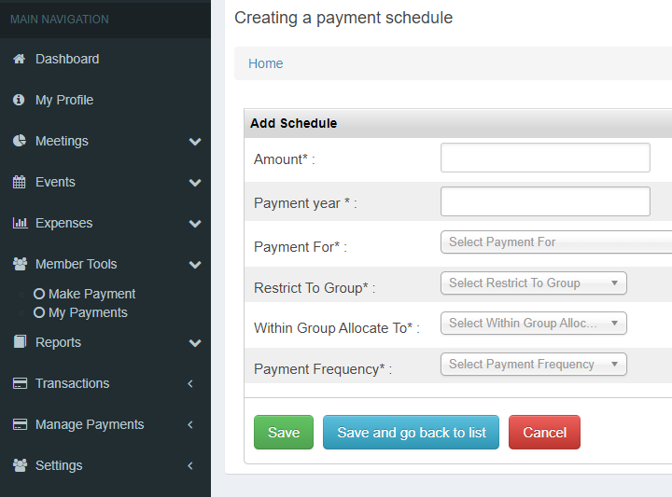The height and width of the screenshot is (497, 672).
Task: Expand the Meetings menu chevron
Action: pos(195,141)
